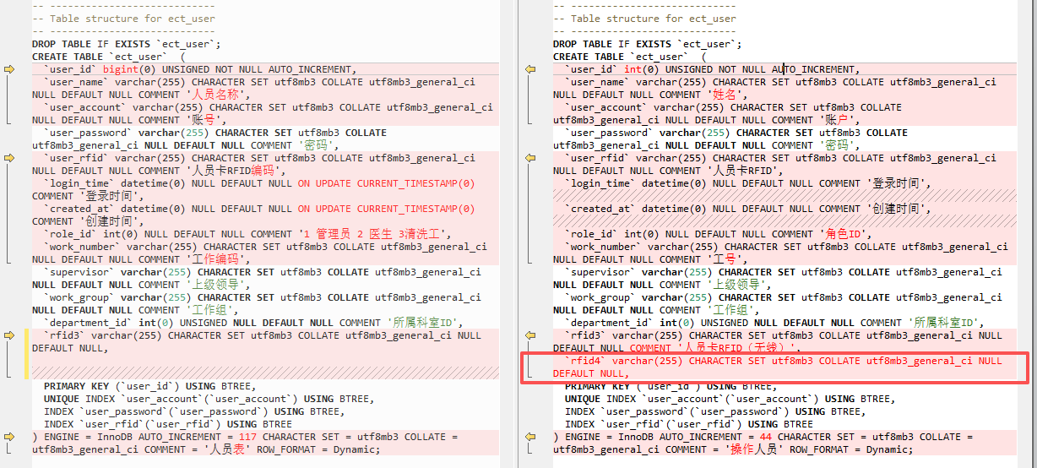Click the left pane arrow beside rfid3 line
Viewport: 1037px width, 468px height.
click(9, 335)
